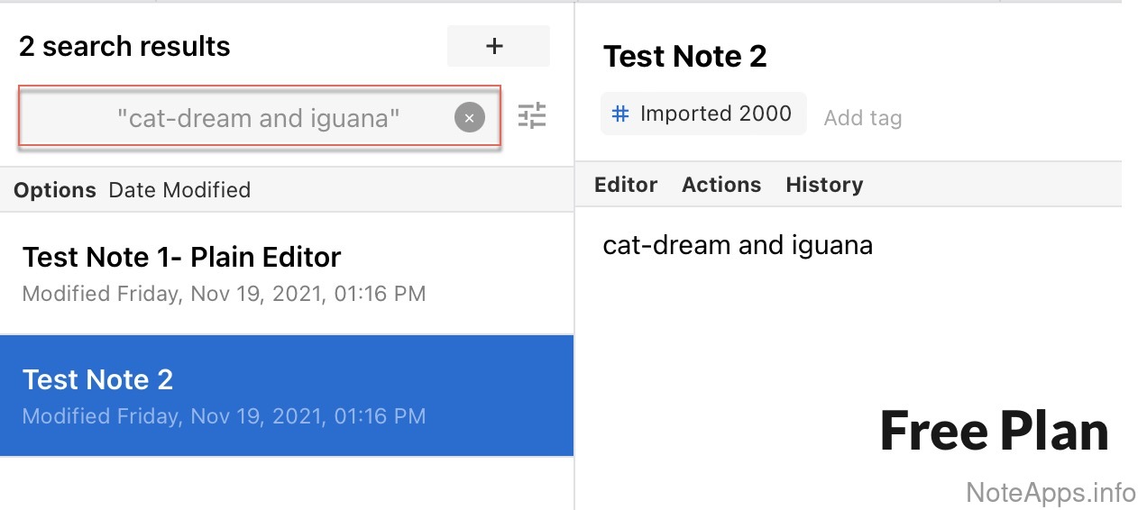Click the Add tag field
Viewport: 1138px width, 510px height.
(862, 118)
